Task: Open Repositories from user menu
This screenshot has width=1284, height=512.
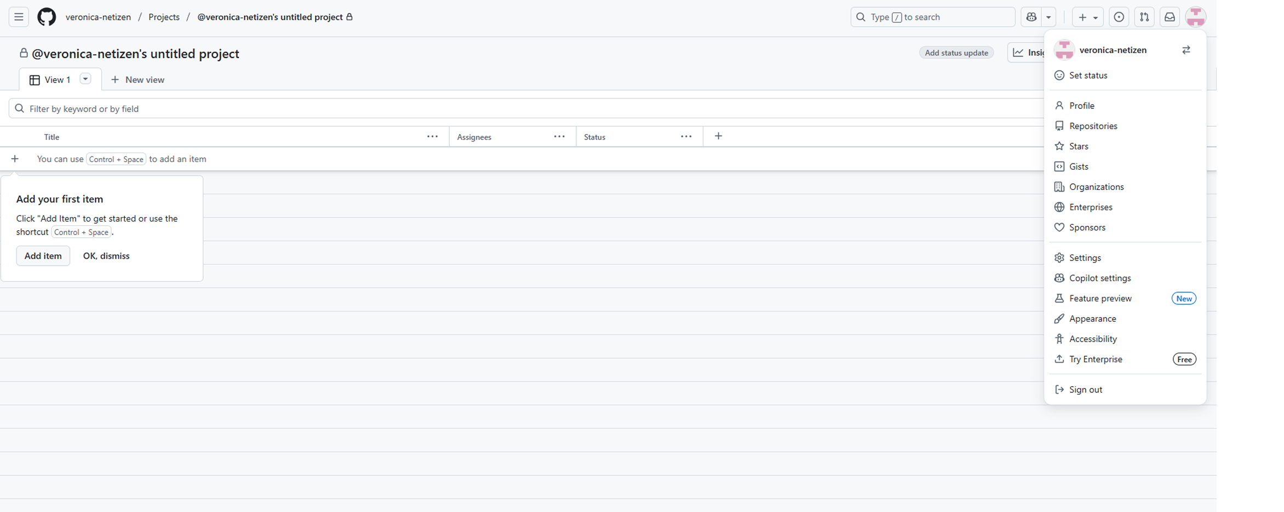Action: pyautogui.click(x=1125, y=126)
